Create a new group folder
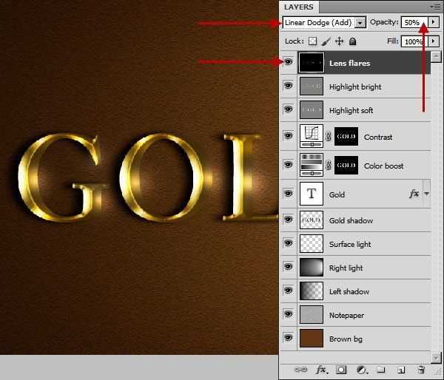The image size is (444, 380). pos(381,370)
